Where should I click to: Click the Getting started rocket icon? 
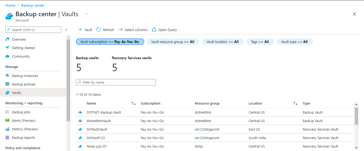click(7, 48)
